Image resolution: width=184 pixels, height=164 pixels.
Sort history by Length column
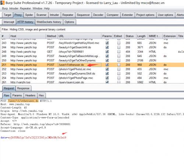click(x=142, y=36)
